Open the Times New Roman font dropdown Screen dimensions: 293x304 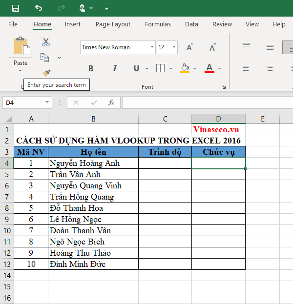151,47
